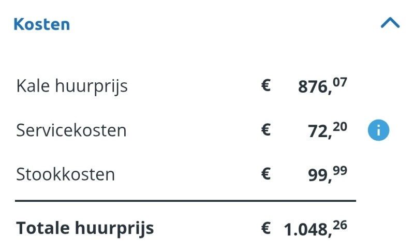Click the superscript 99 cents value
Viewport: 414px width, 252px height.
coord(340,171)
